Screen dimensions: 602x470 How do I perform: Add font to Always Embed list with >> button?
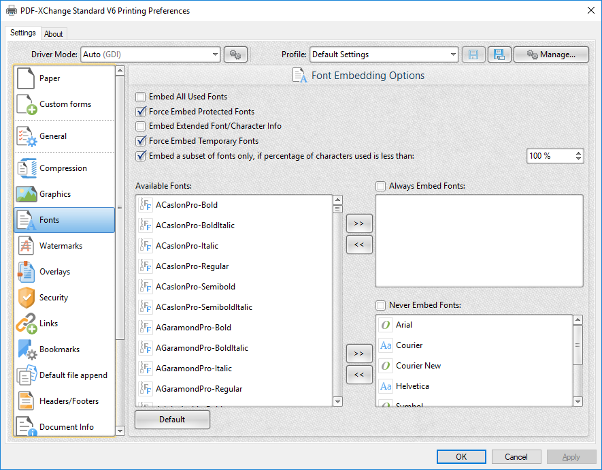359,223
